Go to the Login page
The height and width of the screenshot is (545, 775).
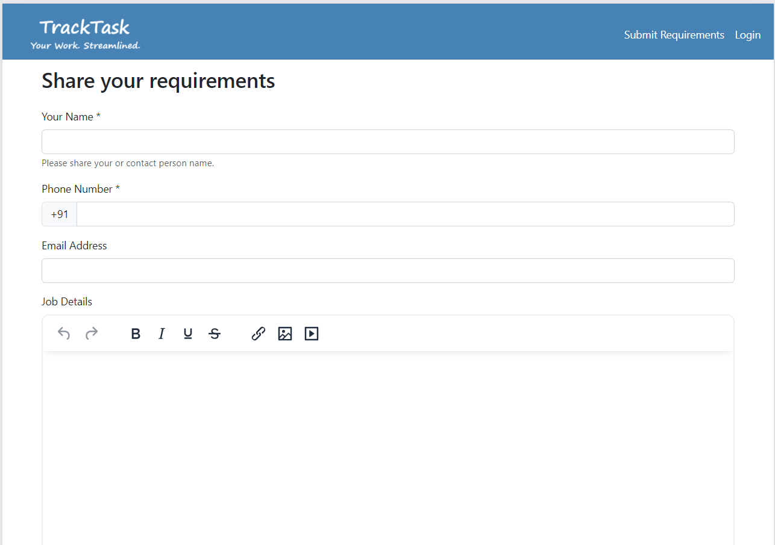click(x=747, y=35)
